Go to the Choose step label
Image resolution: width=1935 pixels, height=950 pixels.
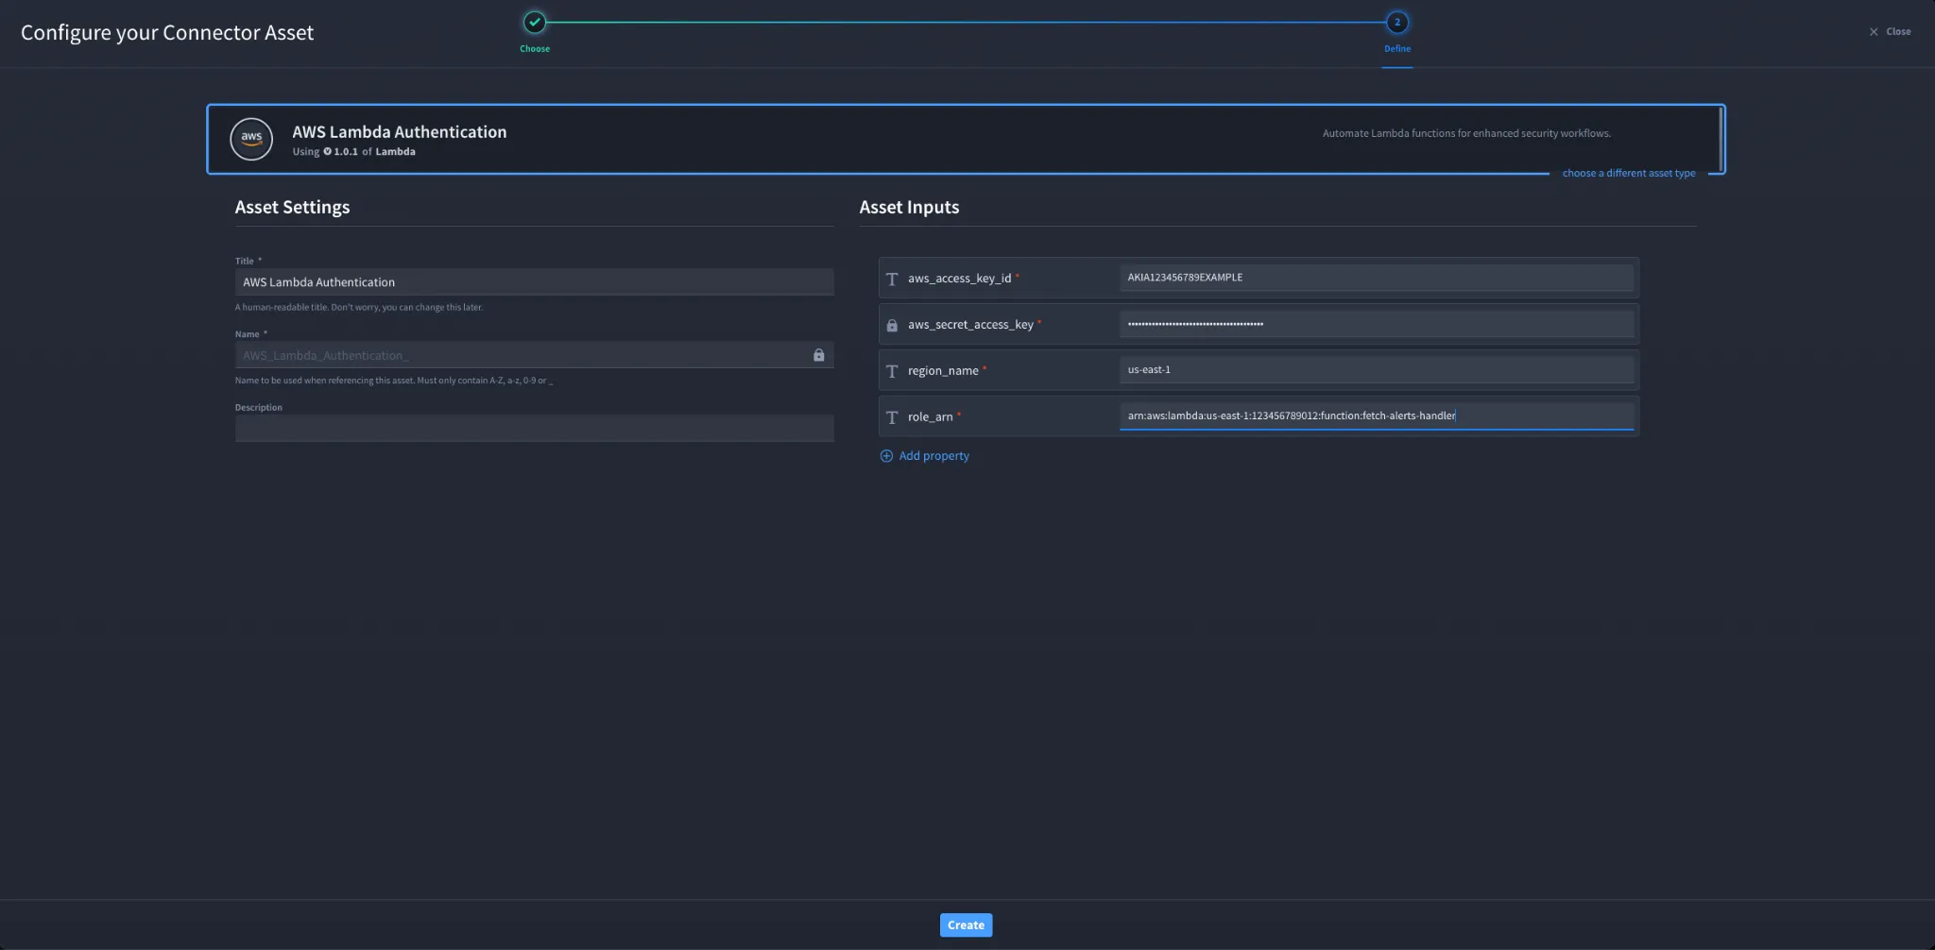535,48
